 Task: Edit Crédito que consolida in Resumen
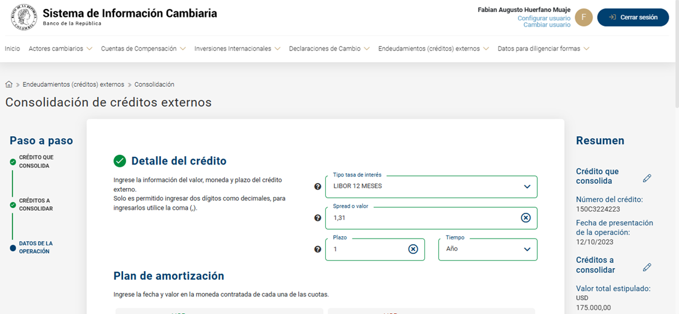tap(647, 178)
